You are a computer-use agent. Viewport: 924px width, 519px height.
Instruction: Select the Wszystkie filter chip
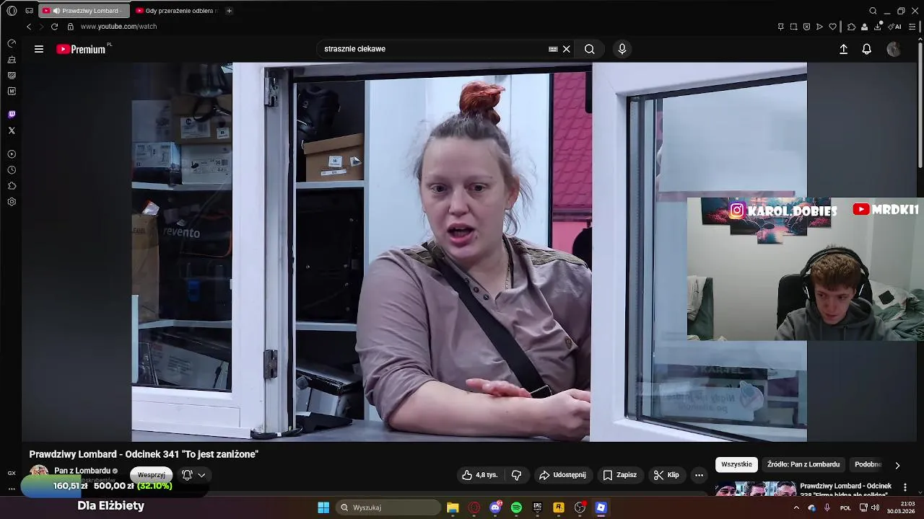pos(736,465)
